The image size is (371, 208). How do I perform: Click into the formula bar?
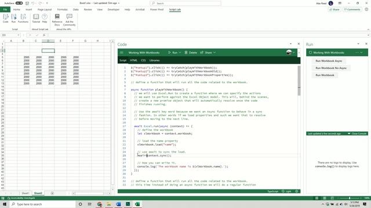pyautogui.click(x=208, y=35)
